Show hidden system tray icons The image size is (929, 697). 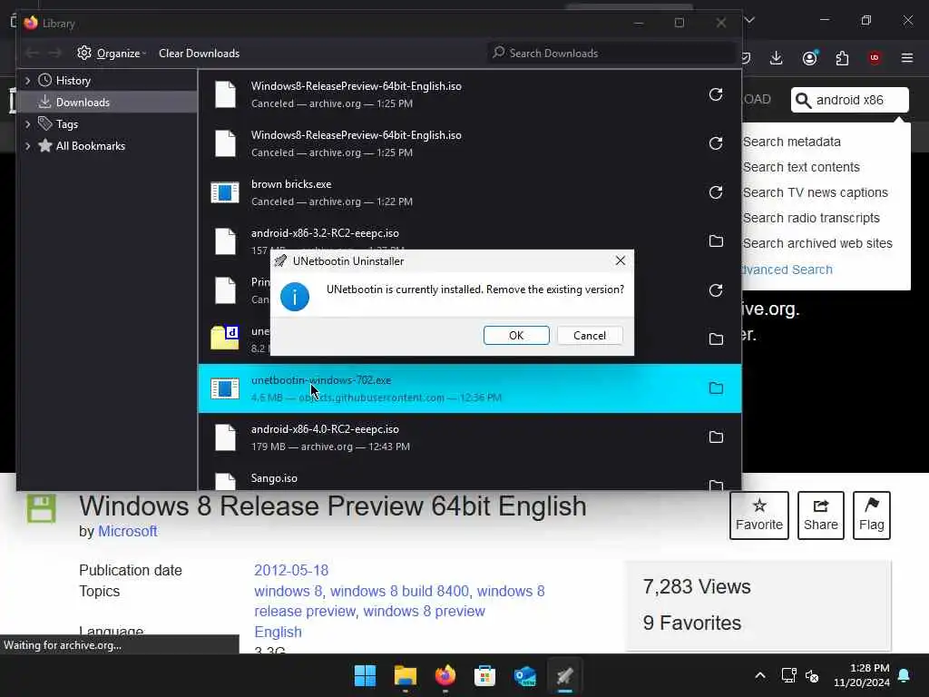point(760,675)
